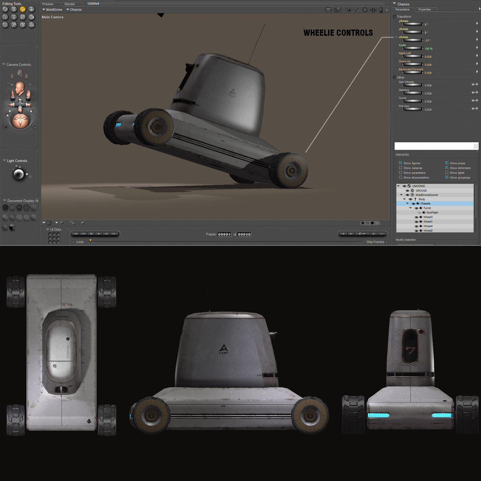Select the Rotate editing tool
Image resolution: width=481 pixels, height=481 pixels.
5,9
